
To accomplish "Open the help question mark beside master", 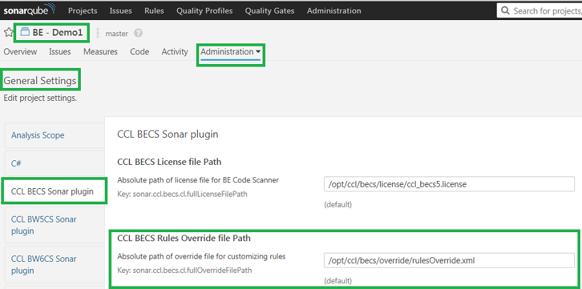I will pyautogui.click(x=138, y=34).
